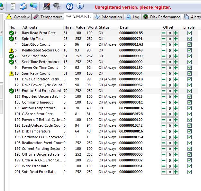The image size is (201, 191).
Task: Decrease offset for Soft Read Error Rate
Action: (164, 172)
